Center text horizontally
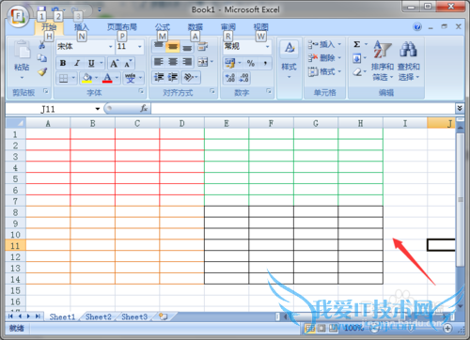Viewport: 470px width, 340px height. coord(173,62)
